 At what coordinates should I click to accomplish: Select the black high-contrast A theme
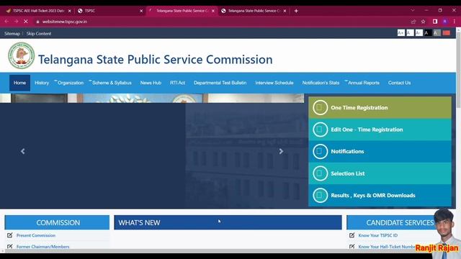click(428, 33)
